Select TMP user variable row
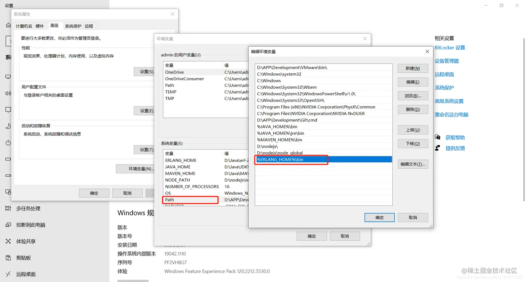Screen dimensions: 525x282 pyautogui.click(x=206, y=98)
